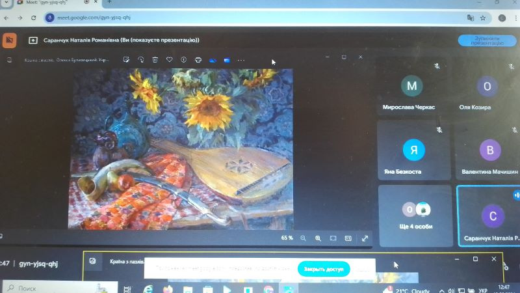Viewport: 520px width, 293px height.
Task: Zoom out the image with minus magnifier
Action: click(x=303, y=238)
